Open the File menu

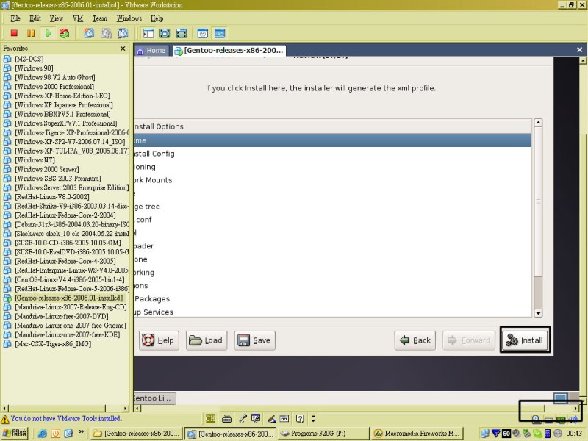coord(15,18)
